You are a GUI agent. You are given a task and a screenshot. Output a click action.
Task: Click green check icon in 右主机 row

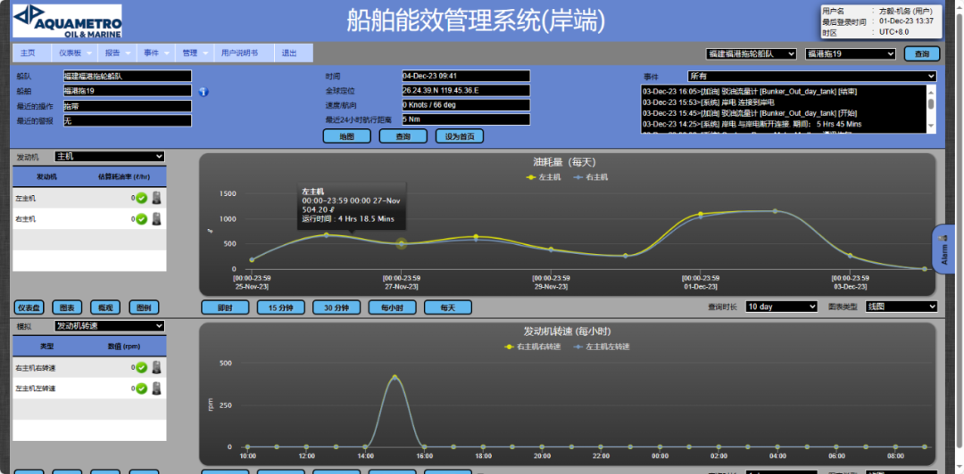point(141,218)
